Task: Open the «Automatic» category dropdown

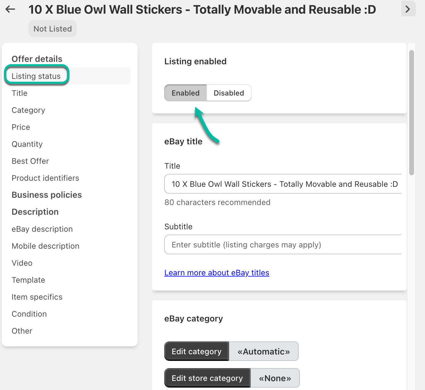Action: [x=263, y=351]
